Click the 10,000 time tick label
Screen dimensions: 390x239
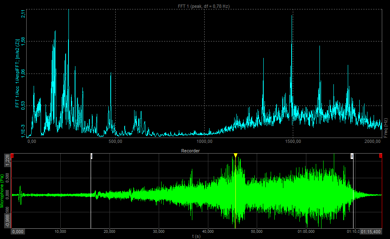point(60,232)
